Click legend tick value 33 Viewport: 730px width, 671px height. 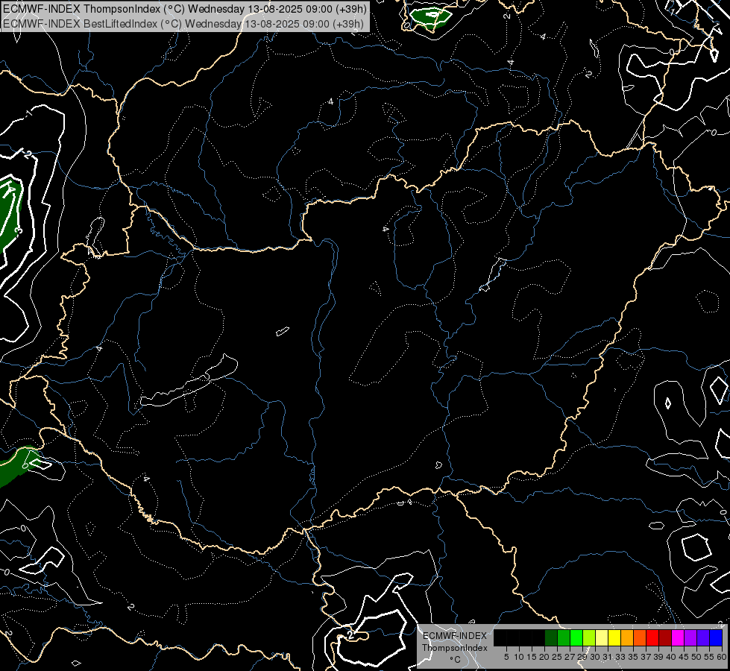click(620, 657)
